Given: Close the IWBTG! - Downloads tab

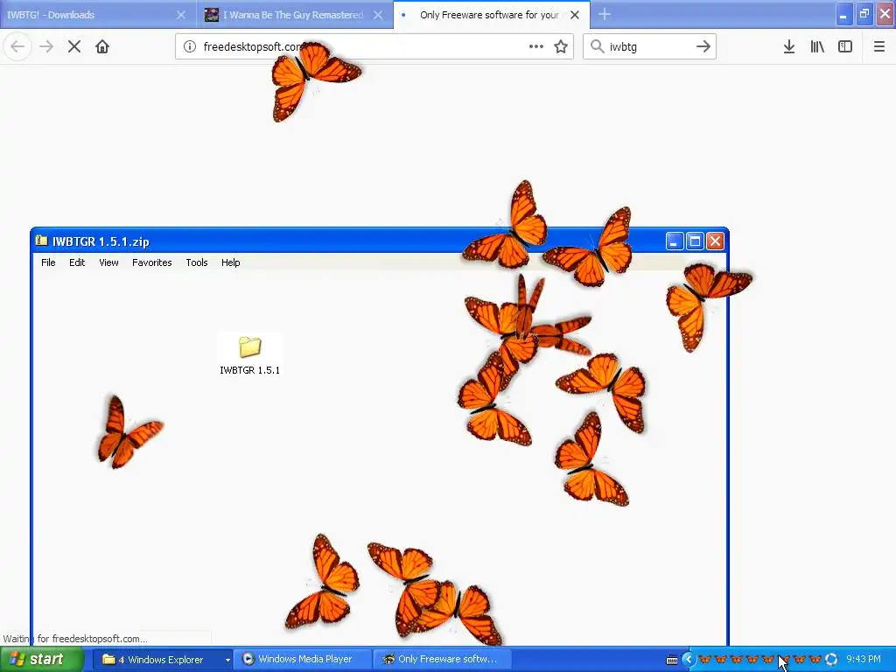Looking at the screenshot, I should pyautogui.click(x=181, y=15).
